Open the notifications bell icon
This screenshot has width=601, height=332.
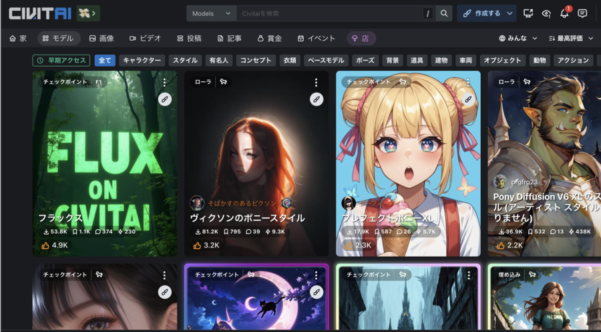564,13
